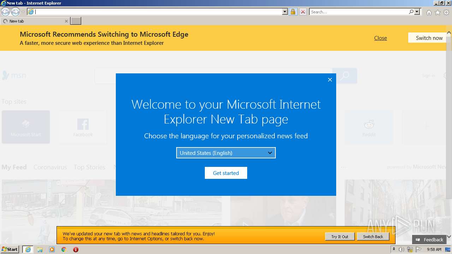This screenshot has height=254, width=452.
Task: Click the Try It Out button
Action: pos(340,237)
